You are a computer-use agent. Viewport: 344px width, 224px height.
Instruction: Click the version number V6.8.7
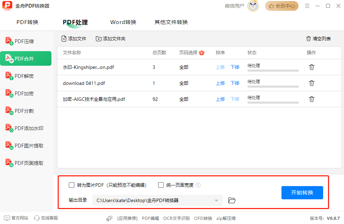coord(333,218)
